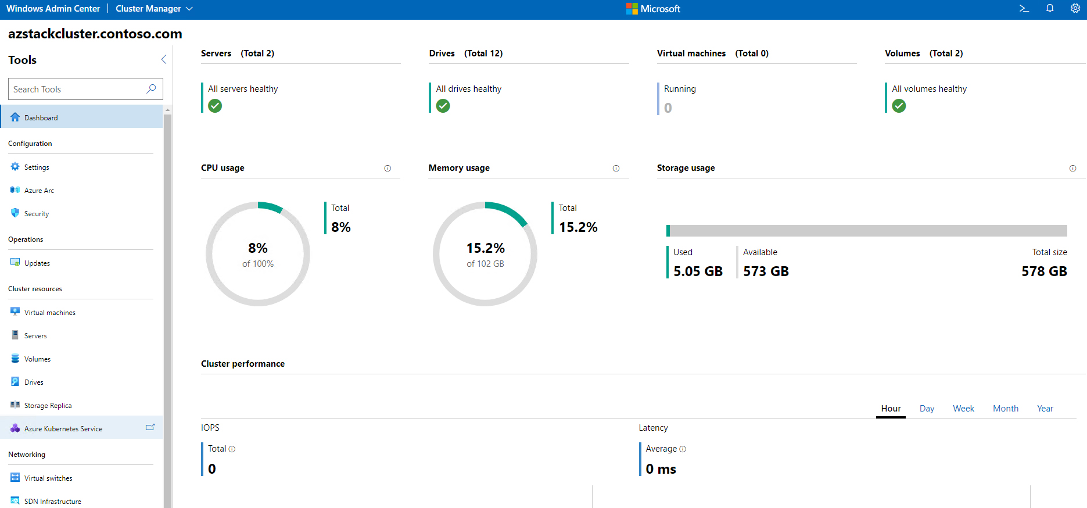The height and width of the screenshot is (508, 1087).
Task: Click the CPU usage donut chart
Action: (x=258, y=254)
